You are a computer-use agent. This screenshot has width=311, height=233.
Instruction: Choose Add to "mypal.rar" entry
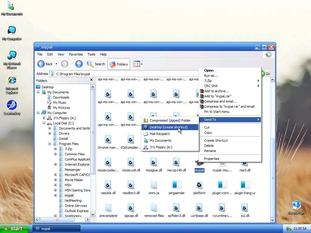click(230, 96)
